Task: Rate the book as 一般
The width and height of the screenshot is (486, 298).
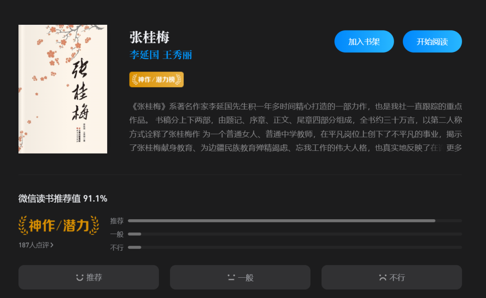Action: (x=240, y=277)
